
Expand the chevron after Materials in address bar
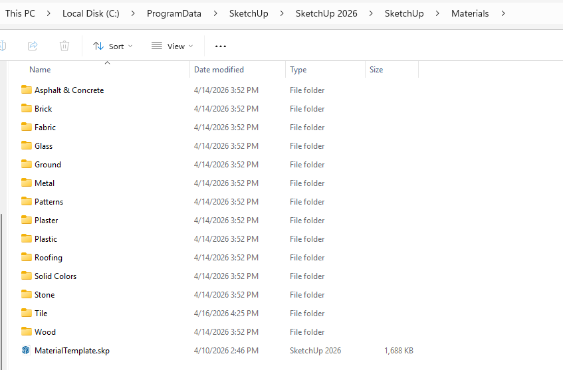tap(503, 13)
